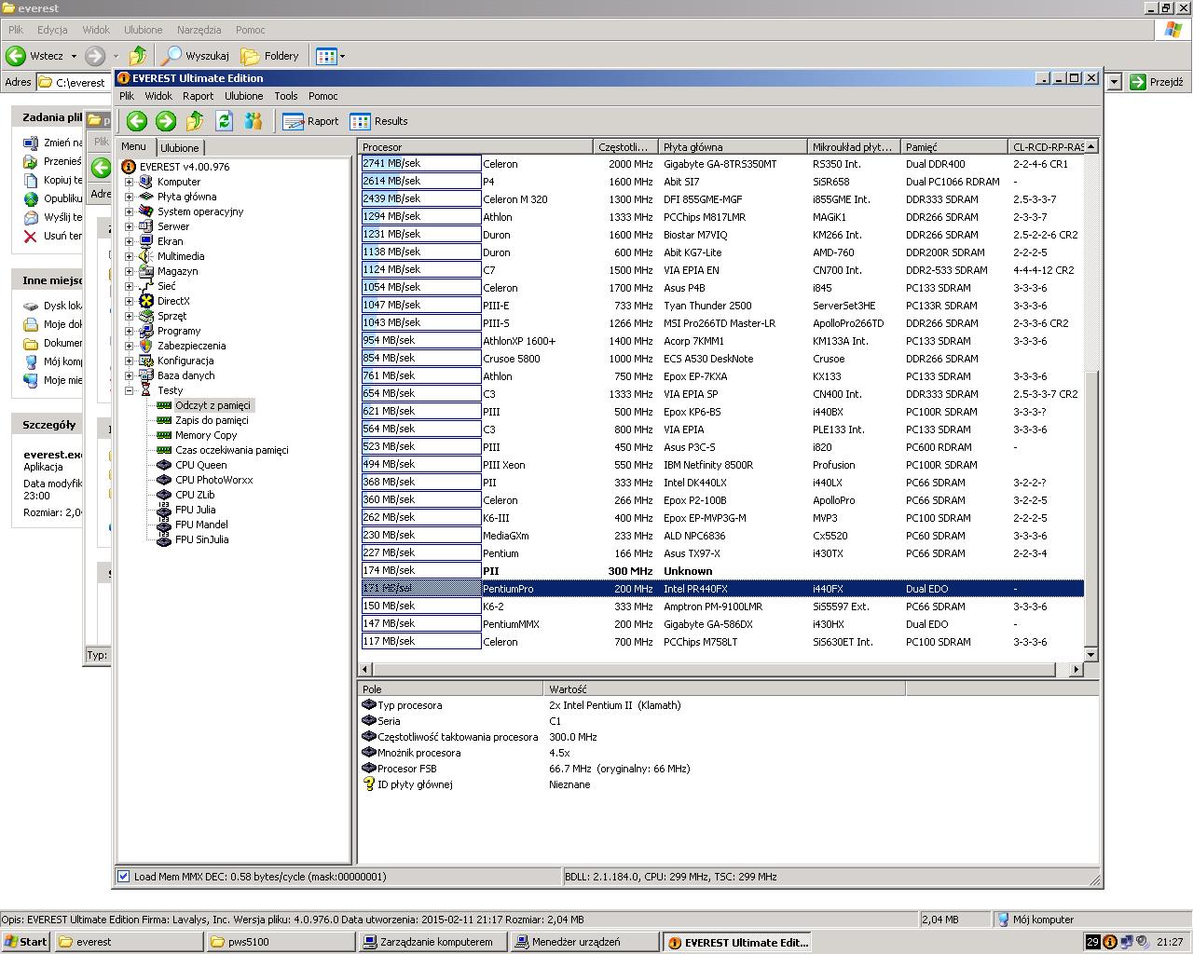Click the Explorer Wyszukaj search icon
The image size is (1193, 954).
(171, 56)
